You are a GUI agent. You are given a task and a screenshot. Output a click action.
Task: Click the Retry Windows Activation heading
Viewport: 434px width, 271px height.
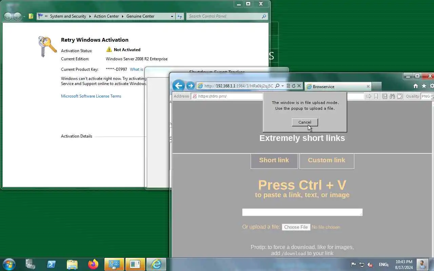95,40
